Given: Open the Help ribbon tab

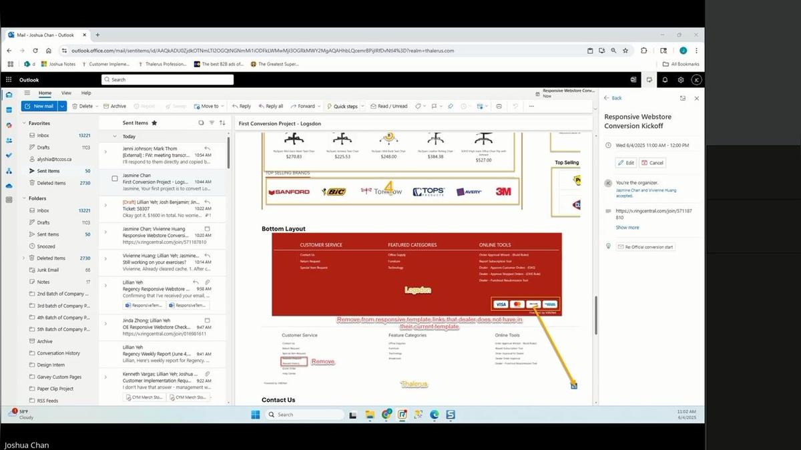Looking at the screenshot, I should click(86, 93).
